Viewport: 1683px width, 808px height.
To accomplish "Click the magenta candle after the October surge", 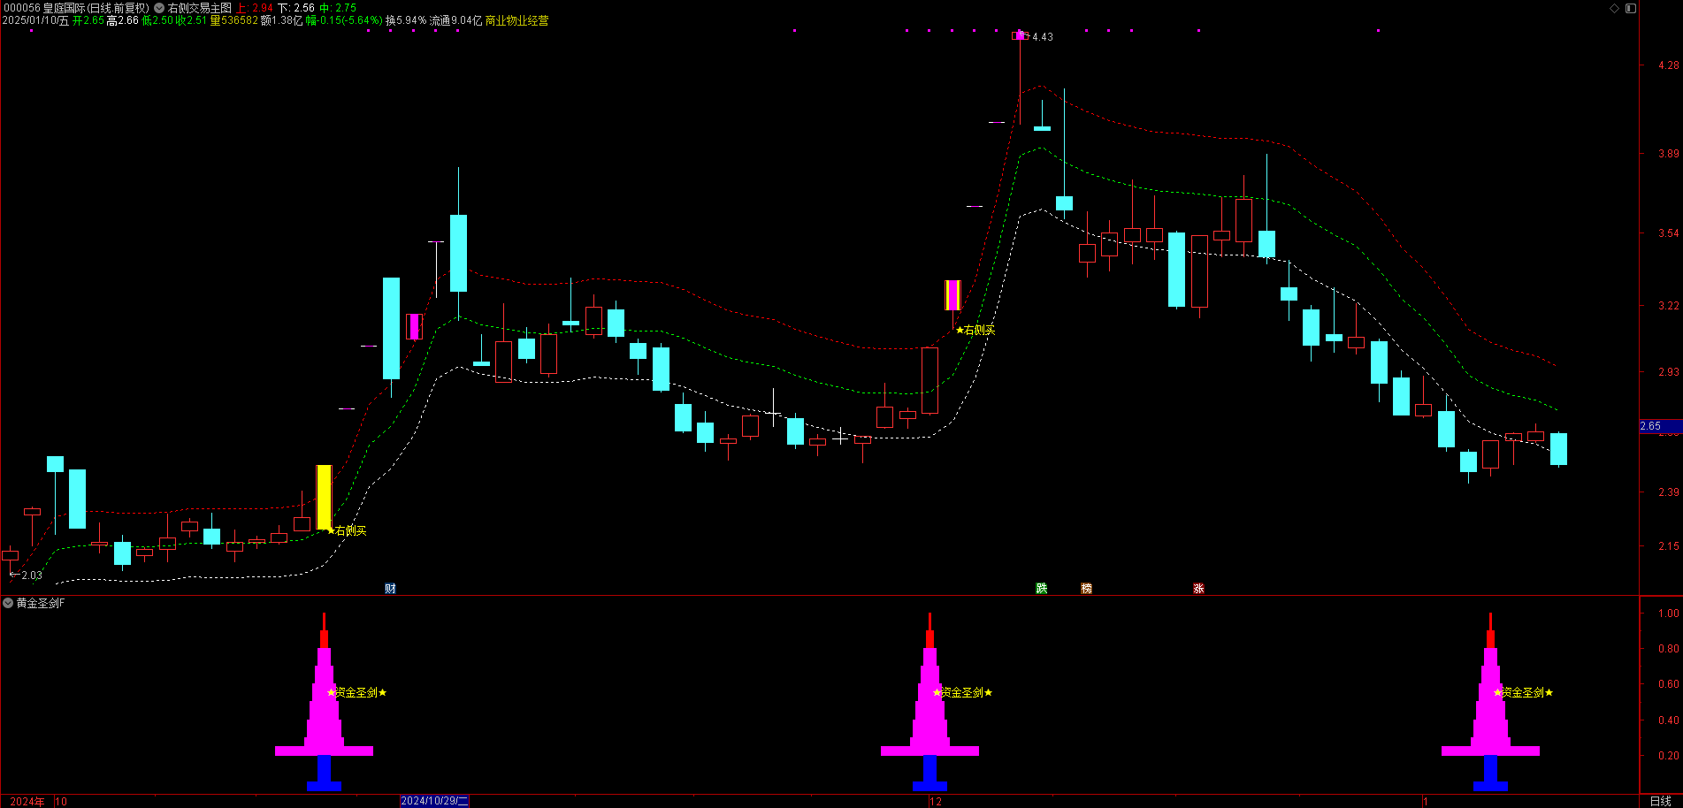I will 414,326.
